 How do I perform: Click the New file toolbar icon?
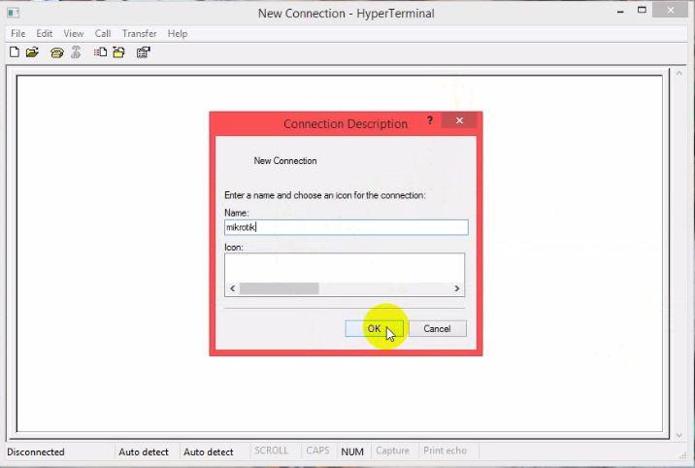[15, 52]
